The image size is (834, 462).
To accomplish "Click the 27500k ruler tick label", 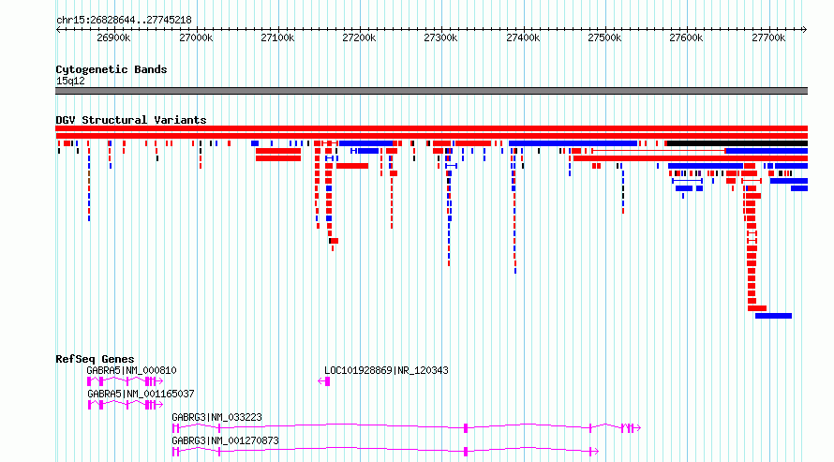I will [604, 37].
